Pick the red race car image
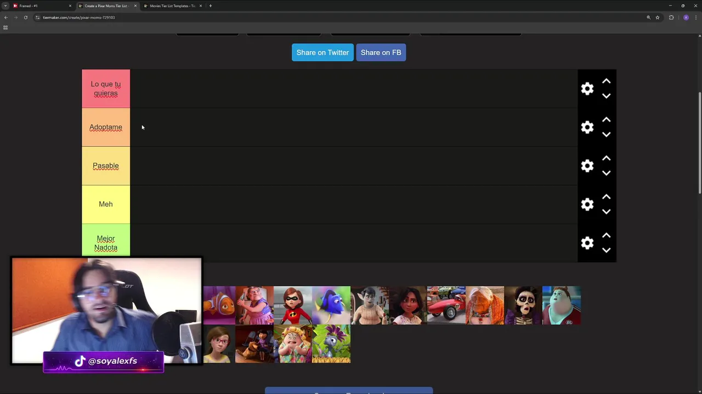Screen dimensions: 702x394 [446, 305]
